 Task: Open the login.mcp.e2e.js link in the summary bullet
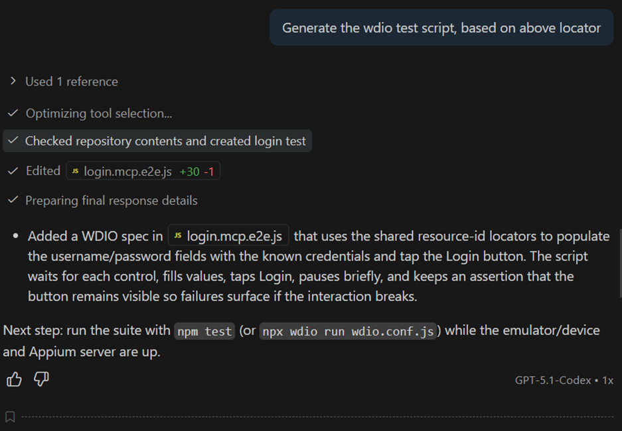coord(234,236)
